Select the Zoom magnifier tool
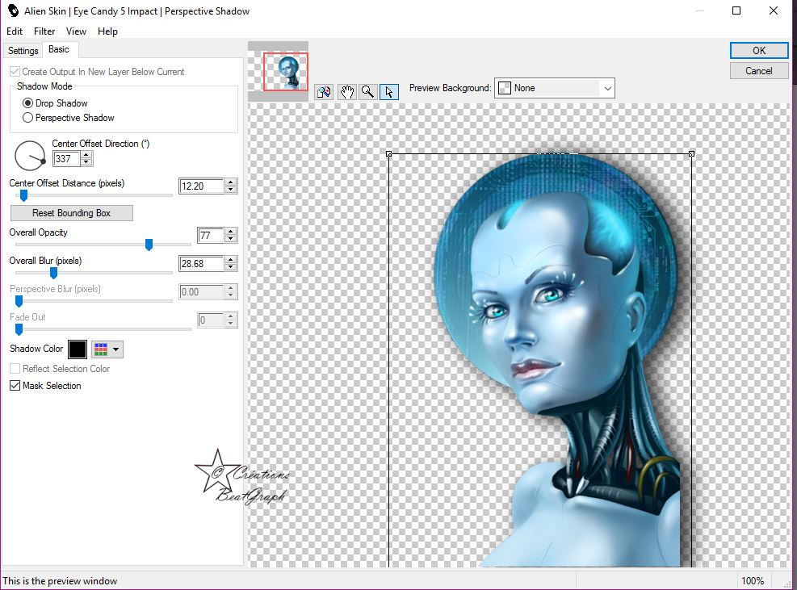797x590 pixels. tap(367, 92)
